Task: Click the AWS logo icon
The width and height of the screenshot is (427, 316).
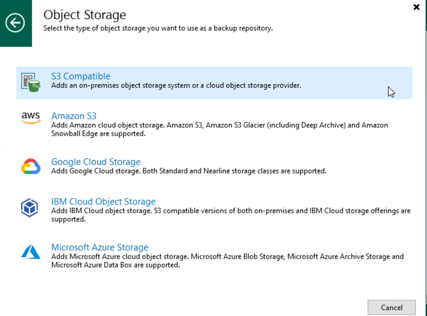Action: pyautogui.click(x=31, y=118)
